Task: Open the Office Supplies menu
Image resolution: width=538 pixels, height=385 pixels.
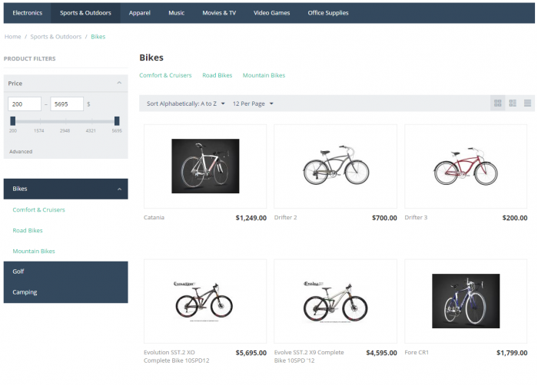Action: click(x=328, y=13)
